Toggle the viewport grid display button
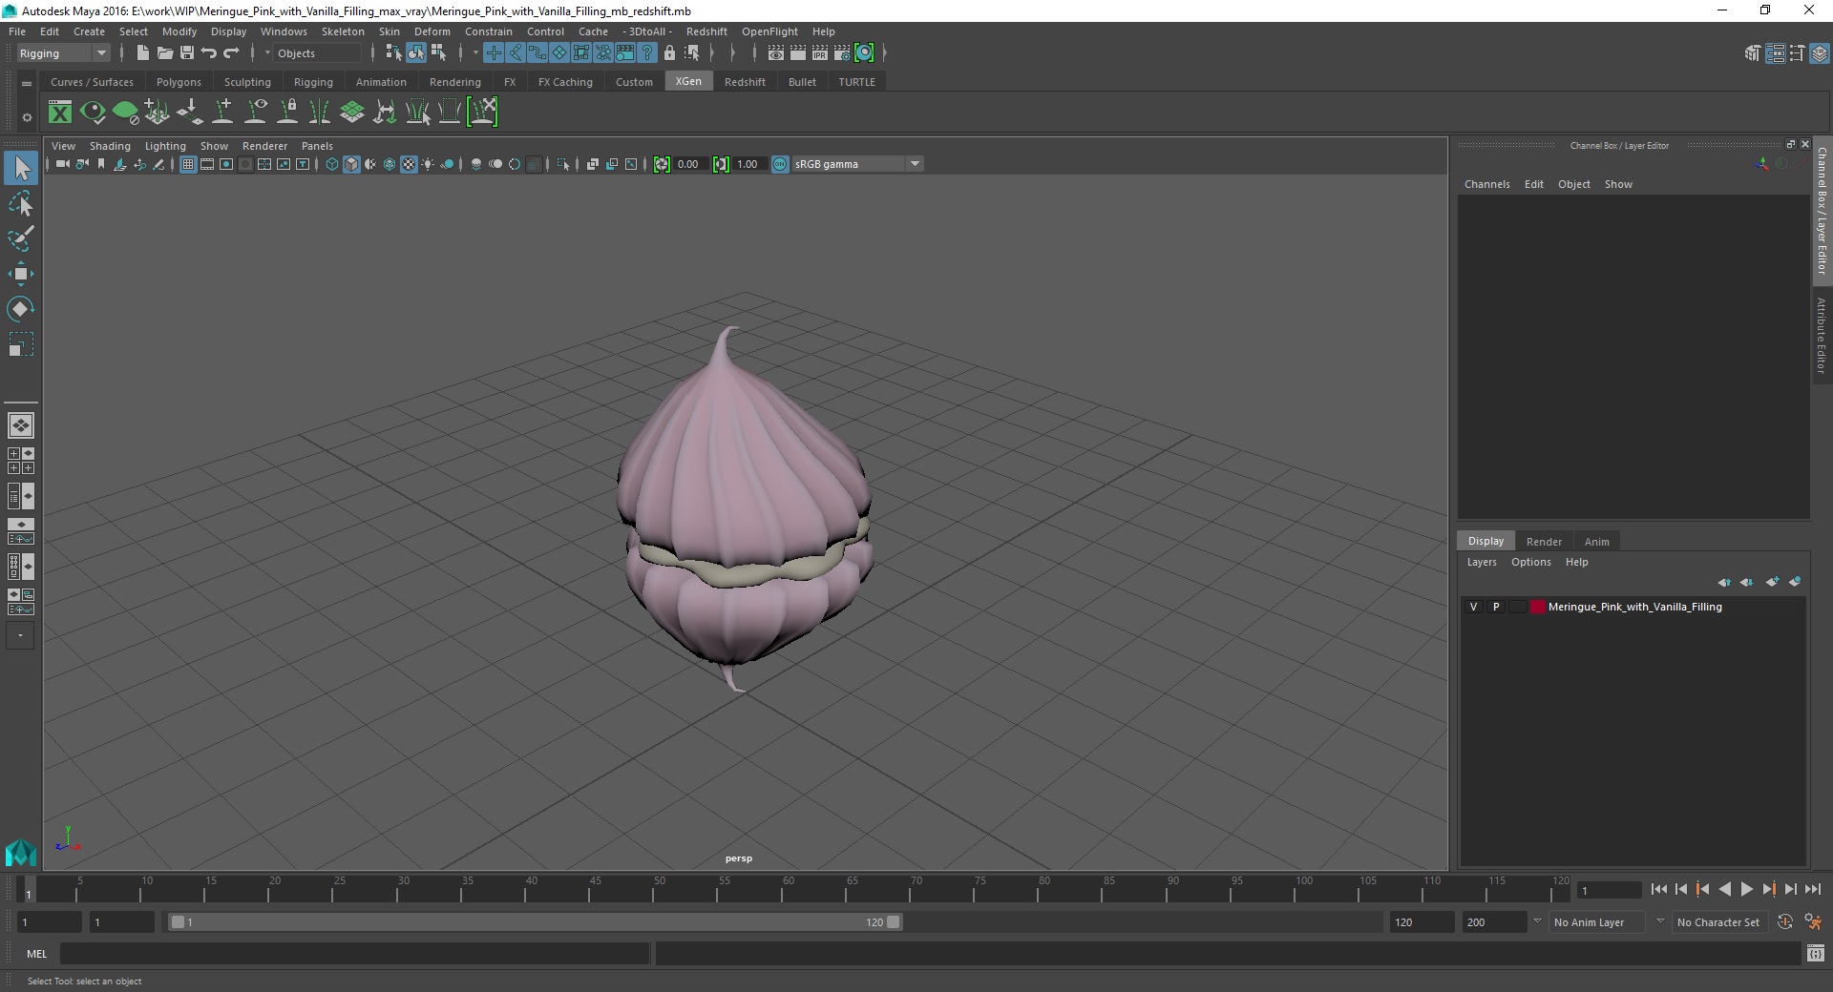Screen dimensions: 1833x992 (x=188, y=164)
